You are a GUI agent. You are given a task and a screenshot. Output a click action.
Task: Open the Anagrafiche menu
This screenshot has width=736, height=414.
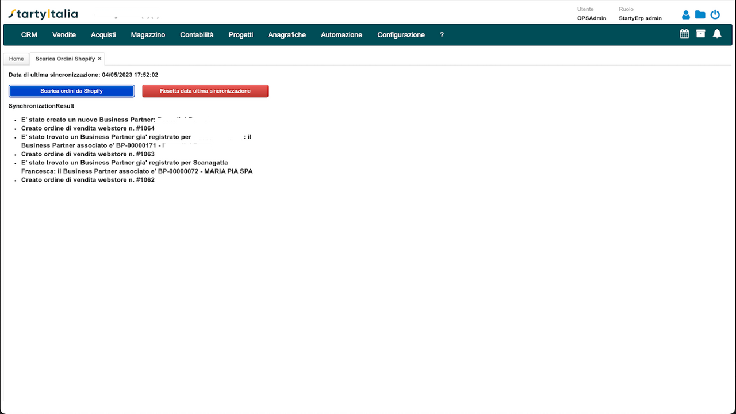287,35
